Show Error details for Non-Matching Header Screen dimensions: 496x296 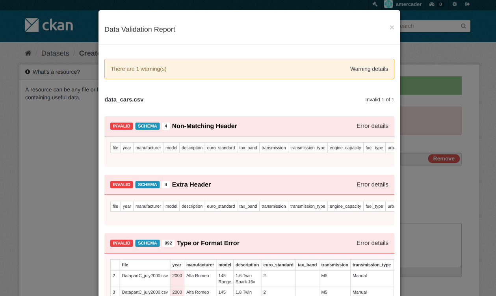372,126
